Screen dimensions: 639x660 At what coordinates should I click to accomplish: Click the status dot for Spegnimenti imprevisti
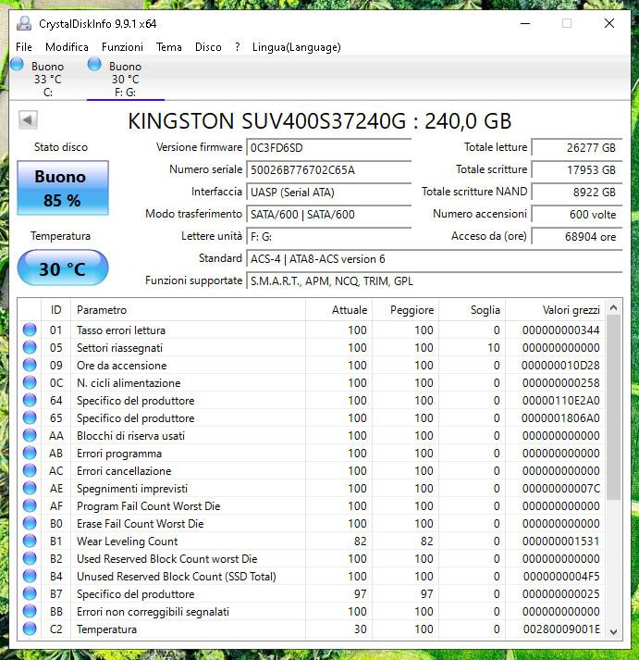click(x=30, y=488)
